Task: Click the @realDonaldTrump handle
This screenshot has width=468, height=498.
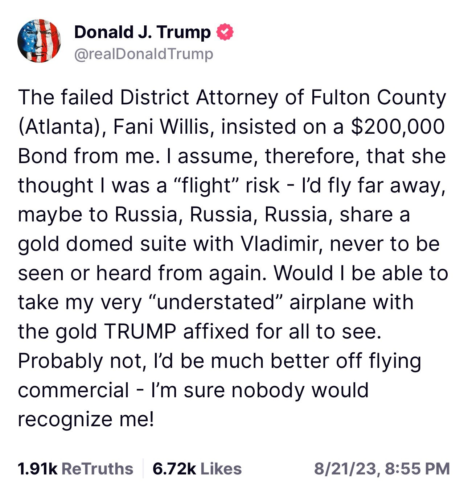Action: pos(144,54)
